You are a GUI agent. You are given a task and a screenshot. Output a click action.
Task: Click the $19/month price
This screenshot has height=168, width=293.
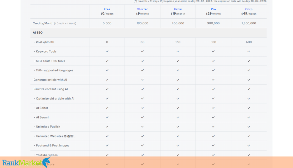178,14
